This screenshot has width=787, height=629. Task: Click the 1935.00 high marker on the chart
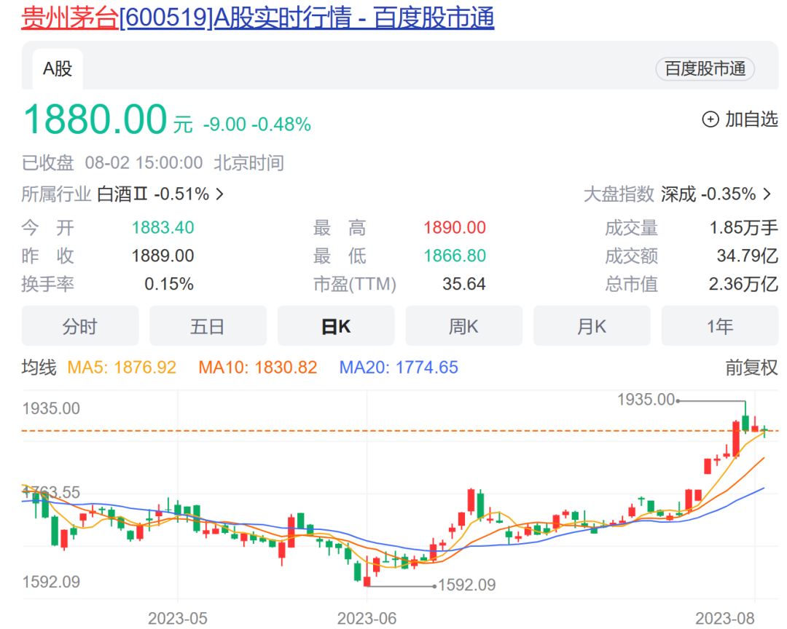click(646, 400)
